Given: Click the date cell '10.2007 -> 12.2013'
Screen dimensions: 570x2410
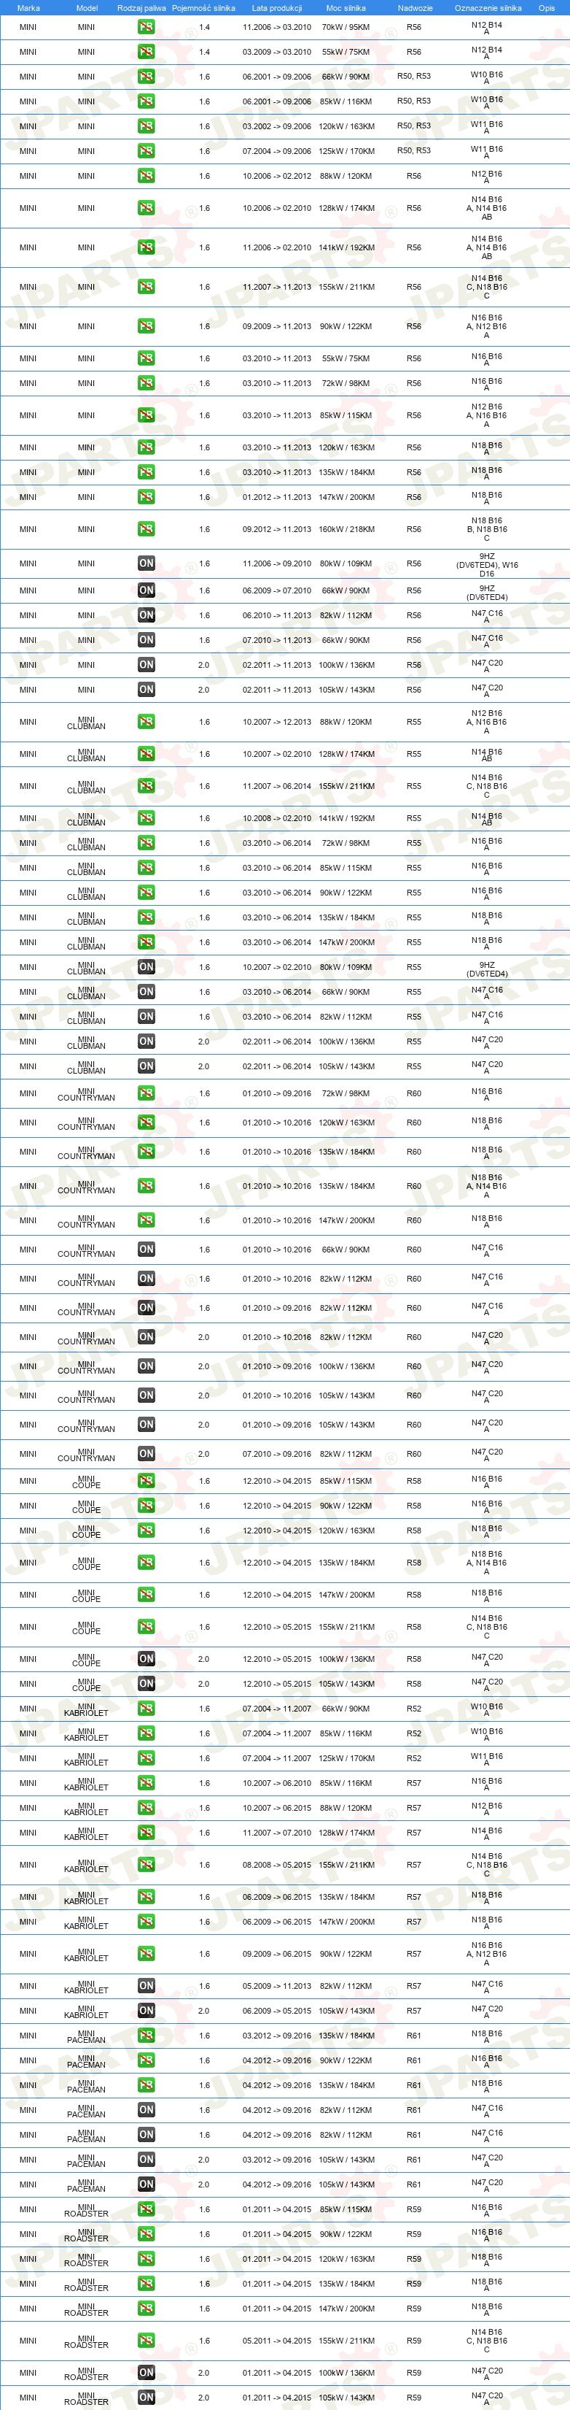Looking at the screenshot, I should point(276,723).
